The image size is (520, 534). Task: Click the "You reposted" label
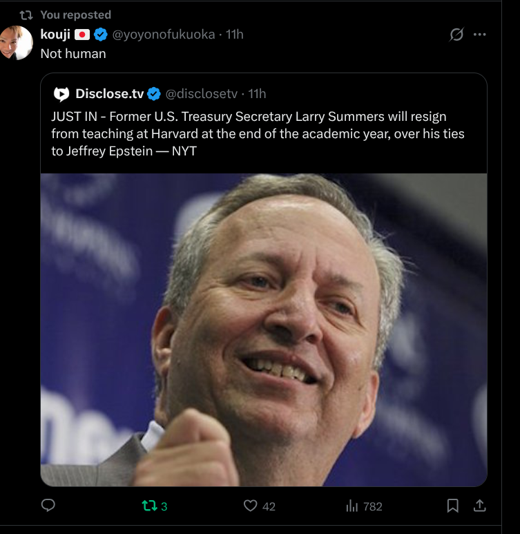click(75, 15)
